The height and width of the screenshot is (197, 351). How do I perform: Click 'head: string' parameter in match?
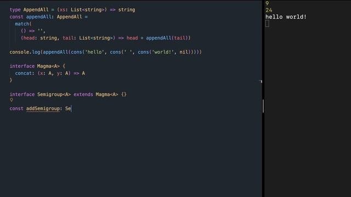[x=40, y=38]
